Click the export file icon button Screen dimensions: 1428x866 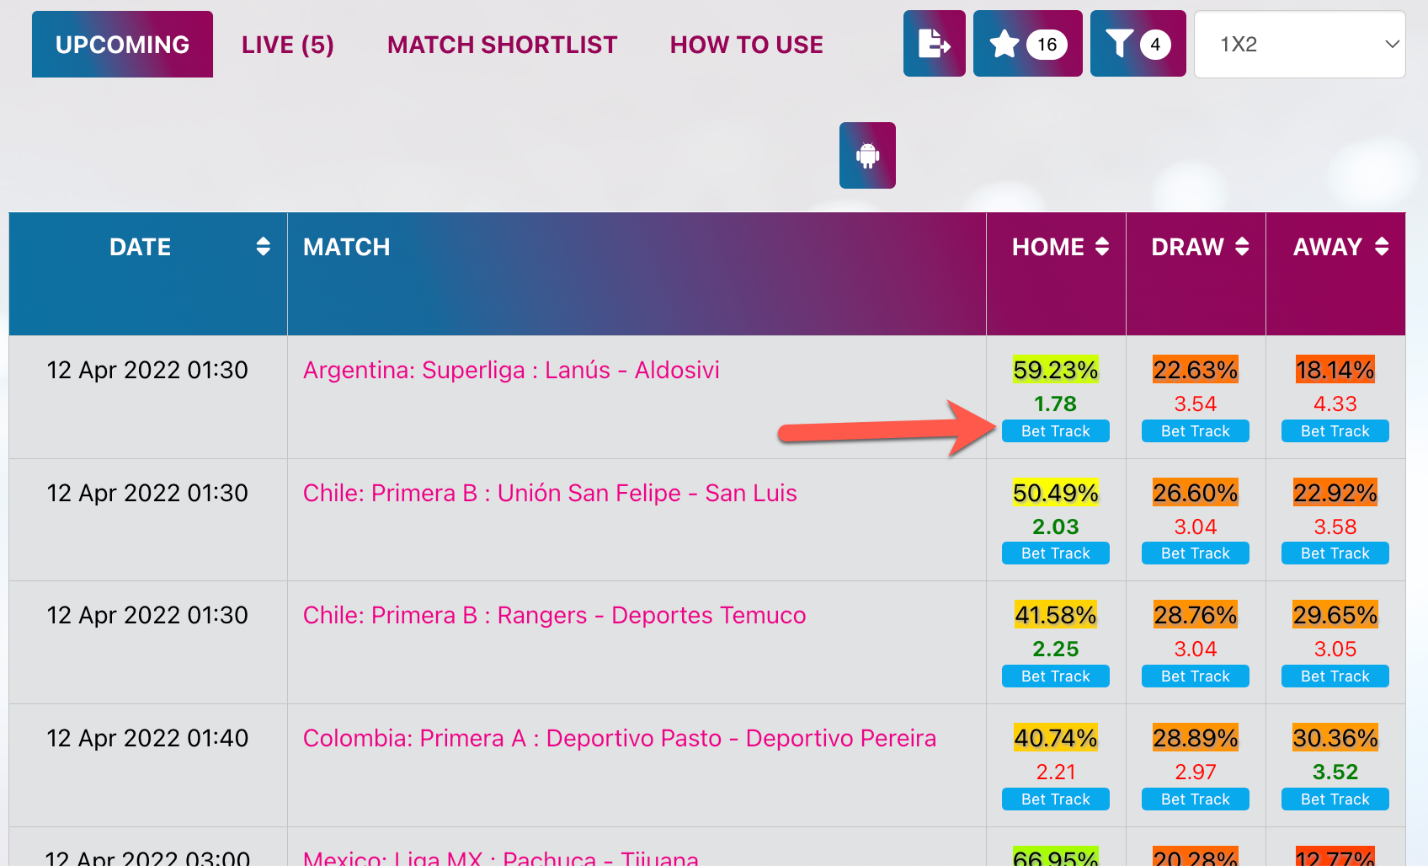[x=934, y=44]
